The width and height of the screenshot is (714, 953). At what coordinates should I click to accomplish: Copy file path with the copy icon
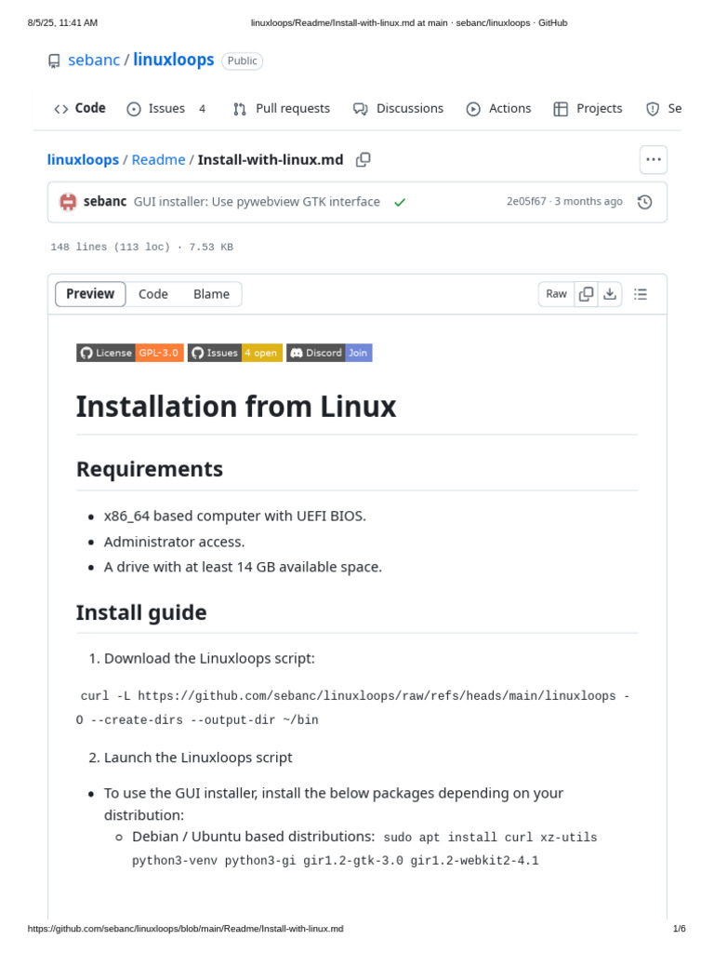click(364, 159)
